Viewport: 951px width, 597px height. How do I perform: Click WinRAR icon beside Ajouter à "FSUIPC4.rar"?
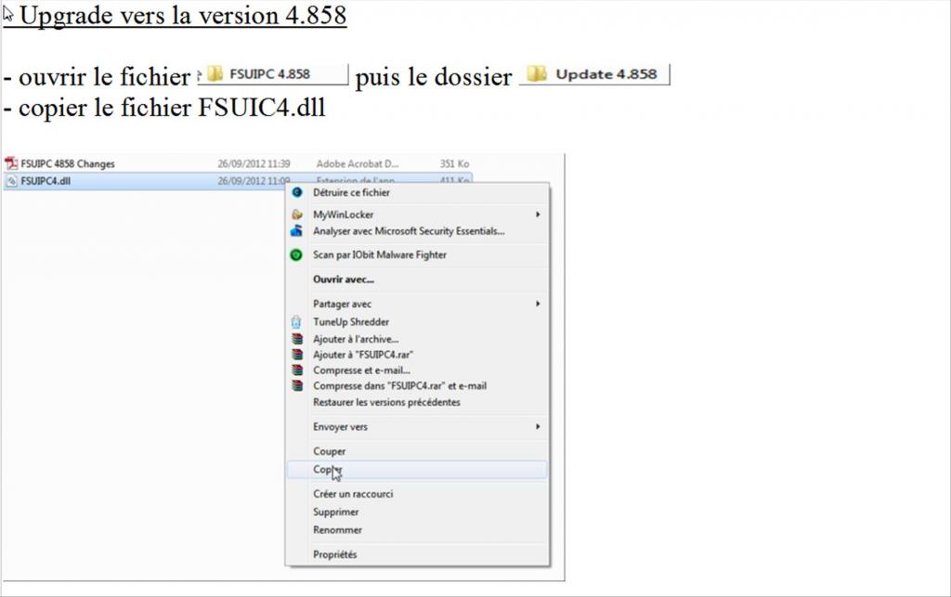[297, 355]
